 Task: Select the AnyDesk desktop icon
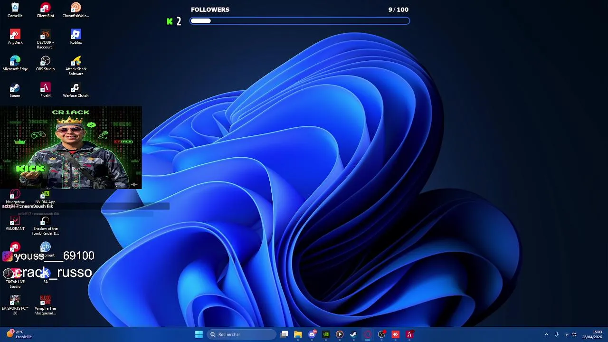click(x=15, y=37)
